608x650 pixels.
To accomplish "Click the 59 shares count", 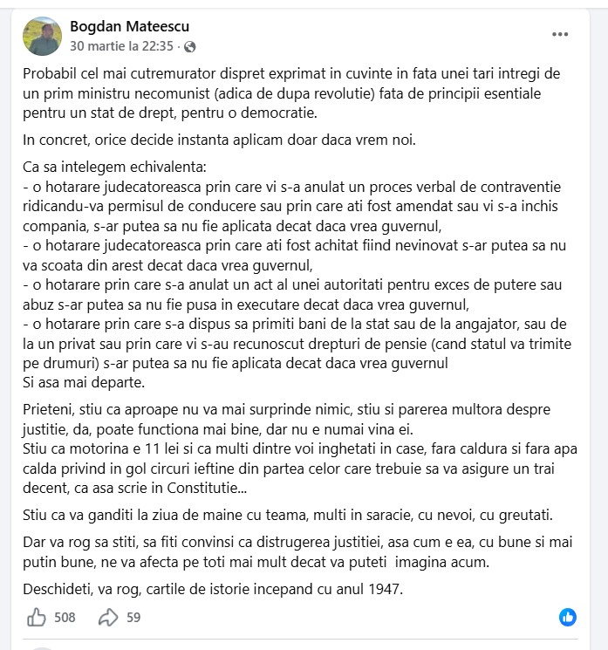I will click(x=133, y=618).
